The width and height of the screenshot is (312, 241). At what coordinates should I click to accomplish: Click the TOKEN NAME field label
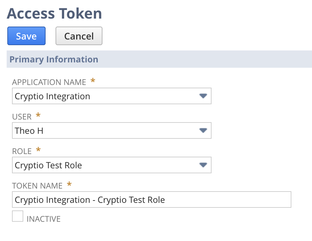37,186
